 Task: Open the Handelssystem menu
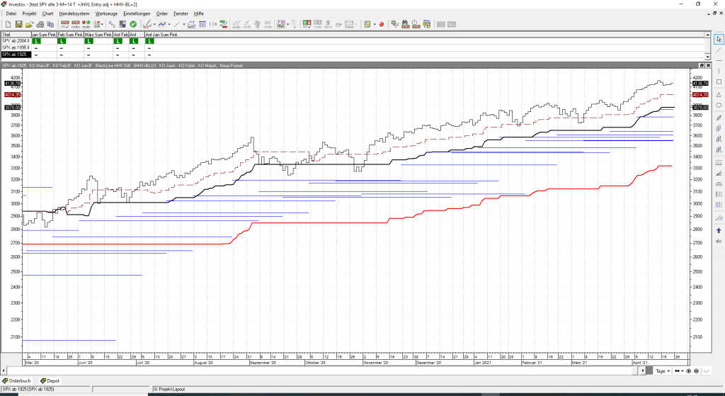coord(74,13)
